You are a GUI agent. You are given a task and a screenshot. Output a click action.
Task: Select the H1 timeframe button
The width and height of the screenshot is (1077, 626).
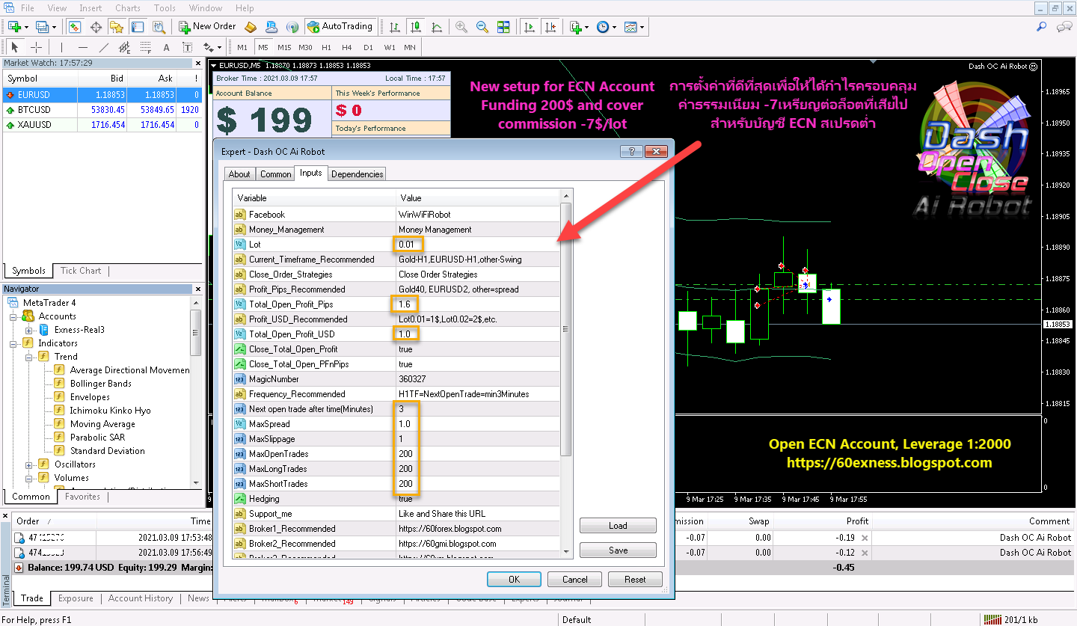click(x=326, y=48)
